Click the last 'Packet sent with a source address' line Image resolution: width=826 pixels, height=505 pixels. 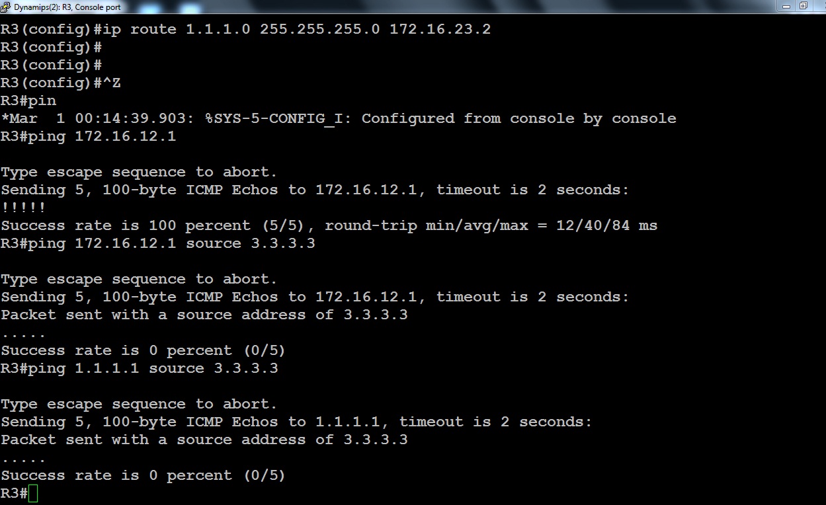pos(204,440)
